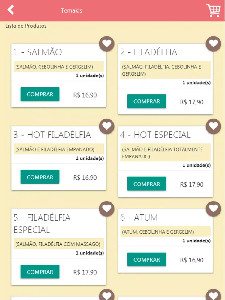The image size is (225, 300).
Task: Tap heart on 5 - Filadélfia Especial
Action: tap(107, 209)
